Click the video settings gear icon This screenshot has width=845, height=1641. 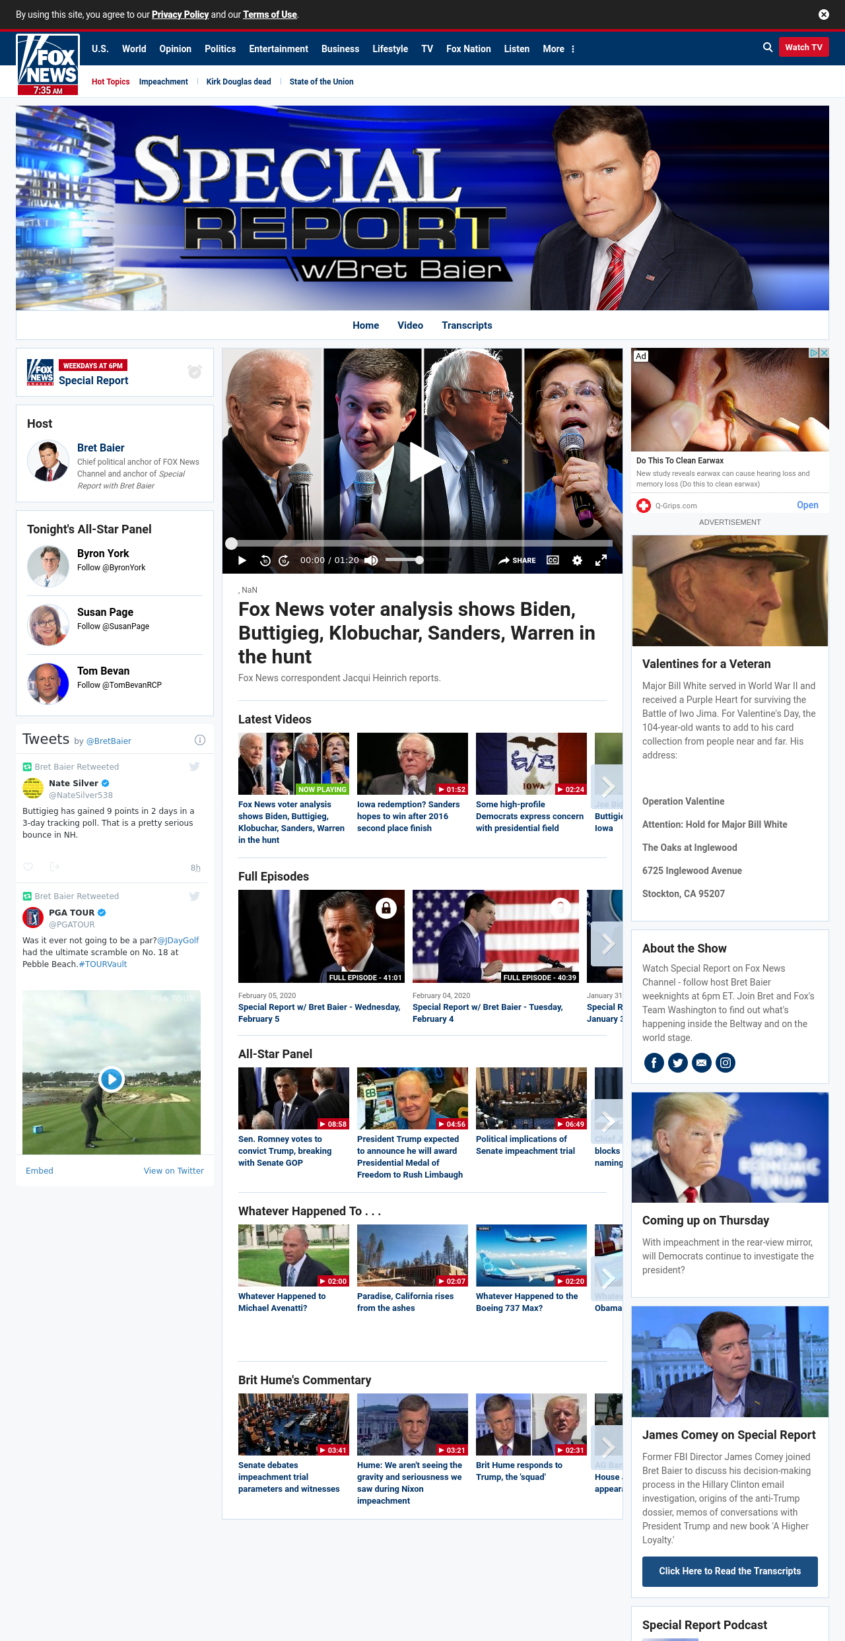577,560
